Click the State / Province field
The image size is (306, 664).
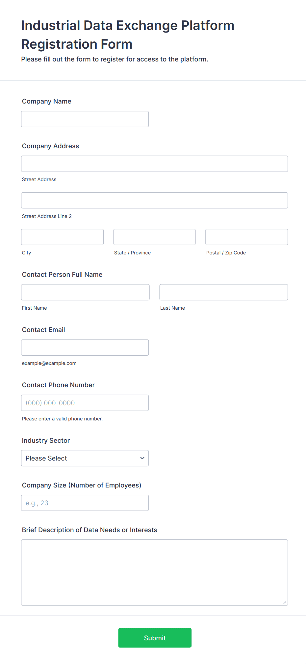154,237
